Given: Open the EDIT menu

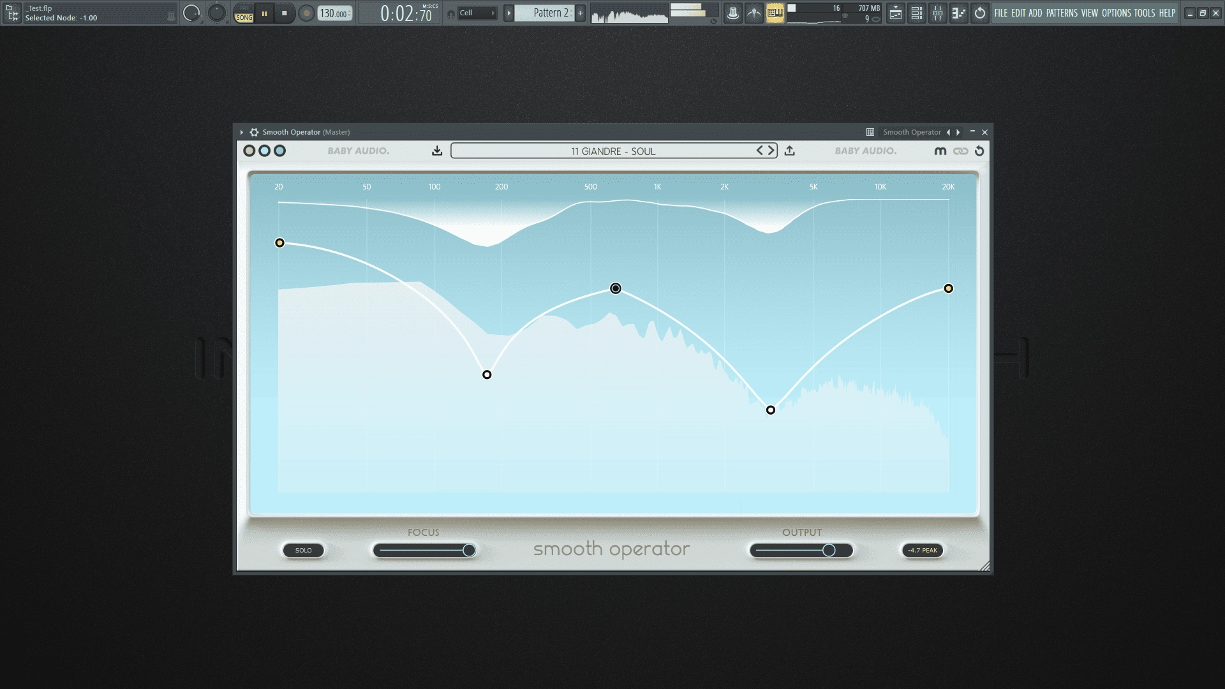Looking at the screenshot, I should click(x=1018, y=13).
